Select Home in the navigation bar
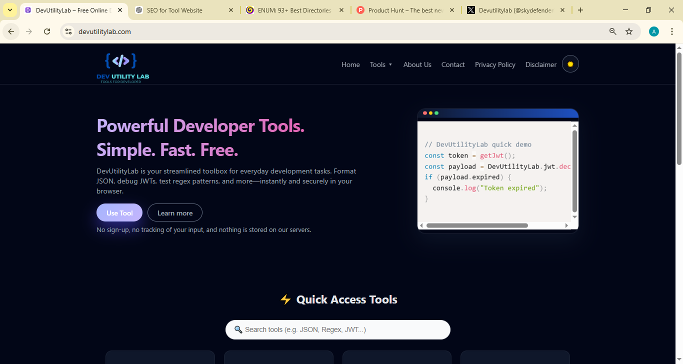The image size is (683, 364). (x=350, y=64)
